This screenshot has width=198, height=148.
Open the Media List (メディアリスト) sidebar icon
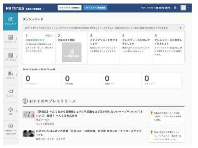point(11,56)
